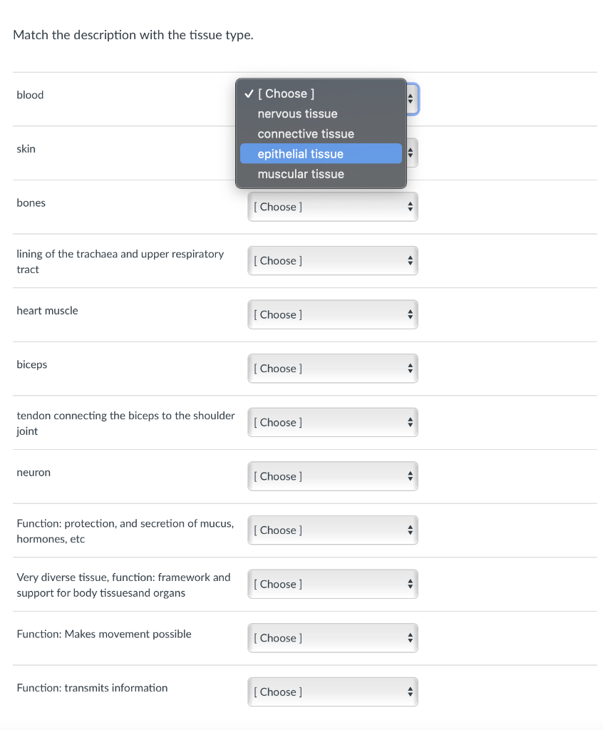
Task: Open dropdown for tendon connecting the biceps
Action: pyautogui.click(x=332, y=422)
